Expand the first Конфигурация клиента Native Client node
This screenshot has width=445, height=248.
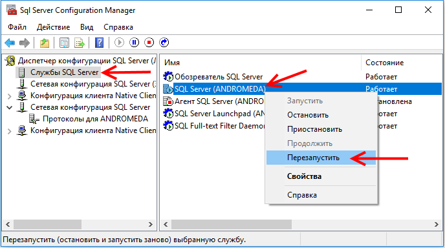[x=9, y=96]
